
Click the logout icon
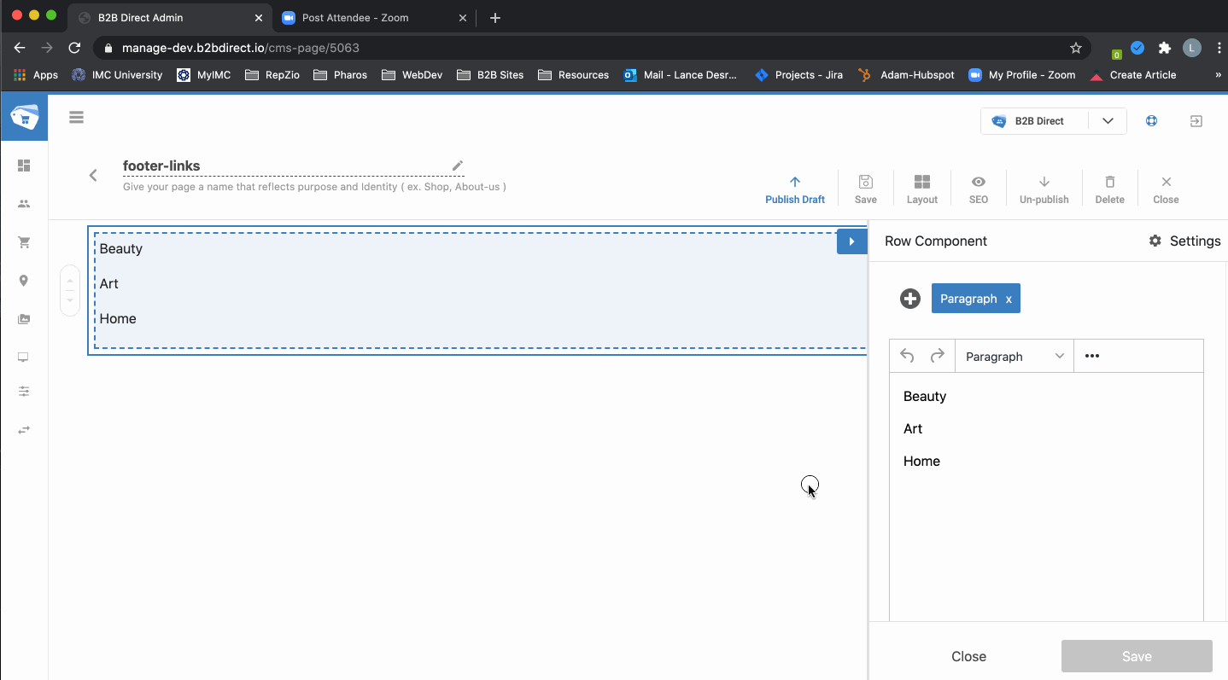pyautogui.click(x=1196, y=121)
